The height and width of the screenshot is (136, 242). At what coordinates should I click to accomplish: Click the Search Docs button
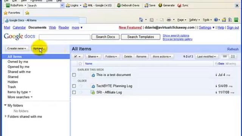tap(105, 37)
